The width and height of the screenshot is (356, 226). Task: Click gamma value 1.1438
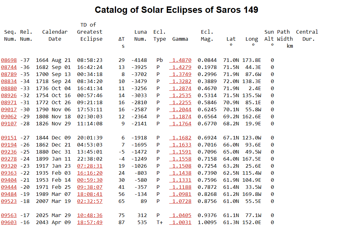(180, 173)
